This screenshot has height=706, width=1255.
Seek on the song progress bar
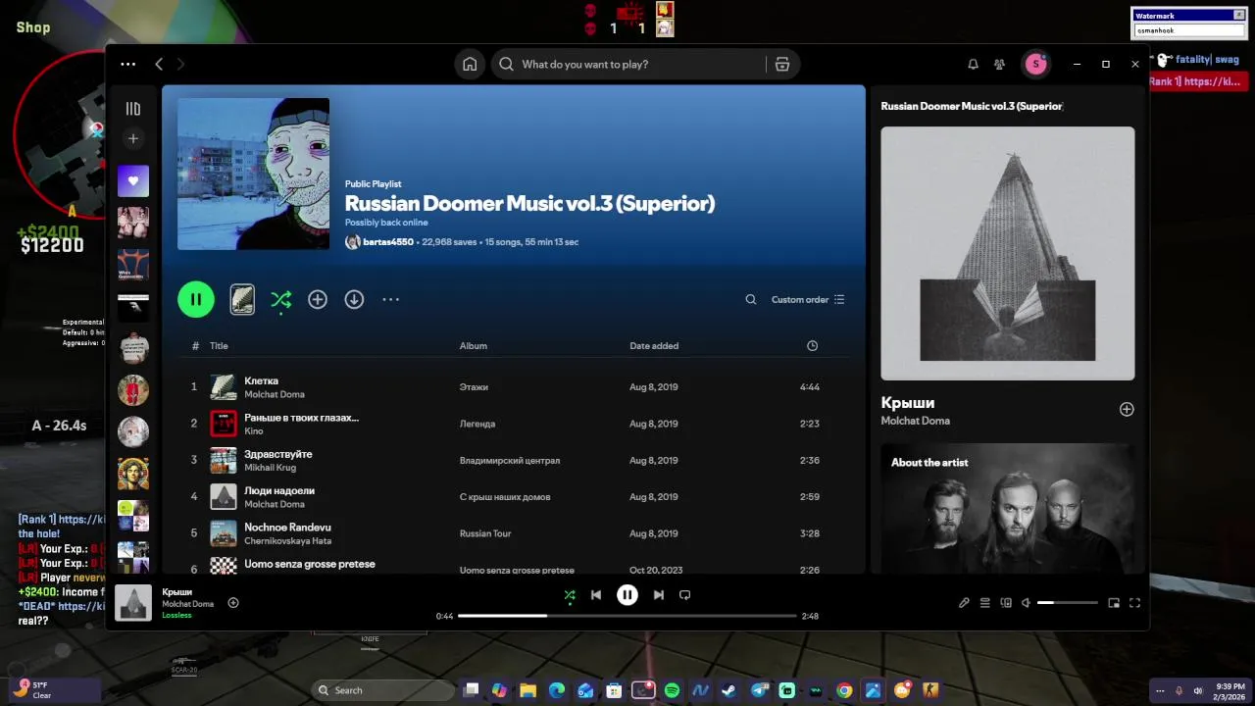(627, 616)
